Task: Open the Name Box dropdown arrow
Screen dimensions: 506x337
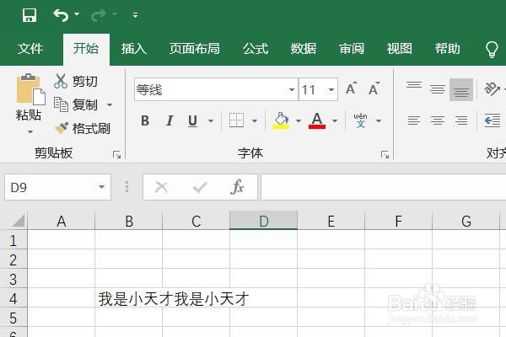Action: click(x=102, y=187)
